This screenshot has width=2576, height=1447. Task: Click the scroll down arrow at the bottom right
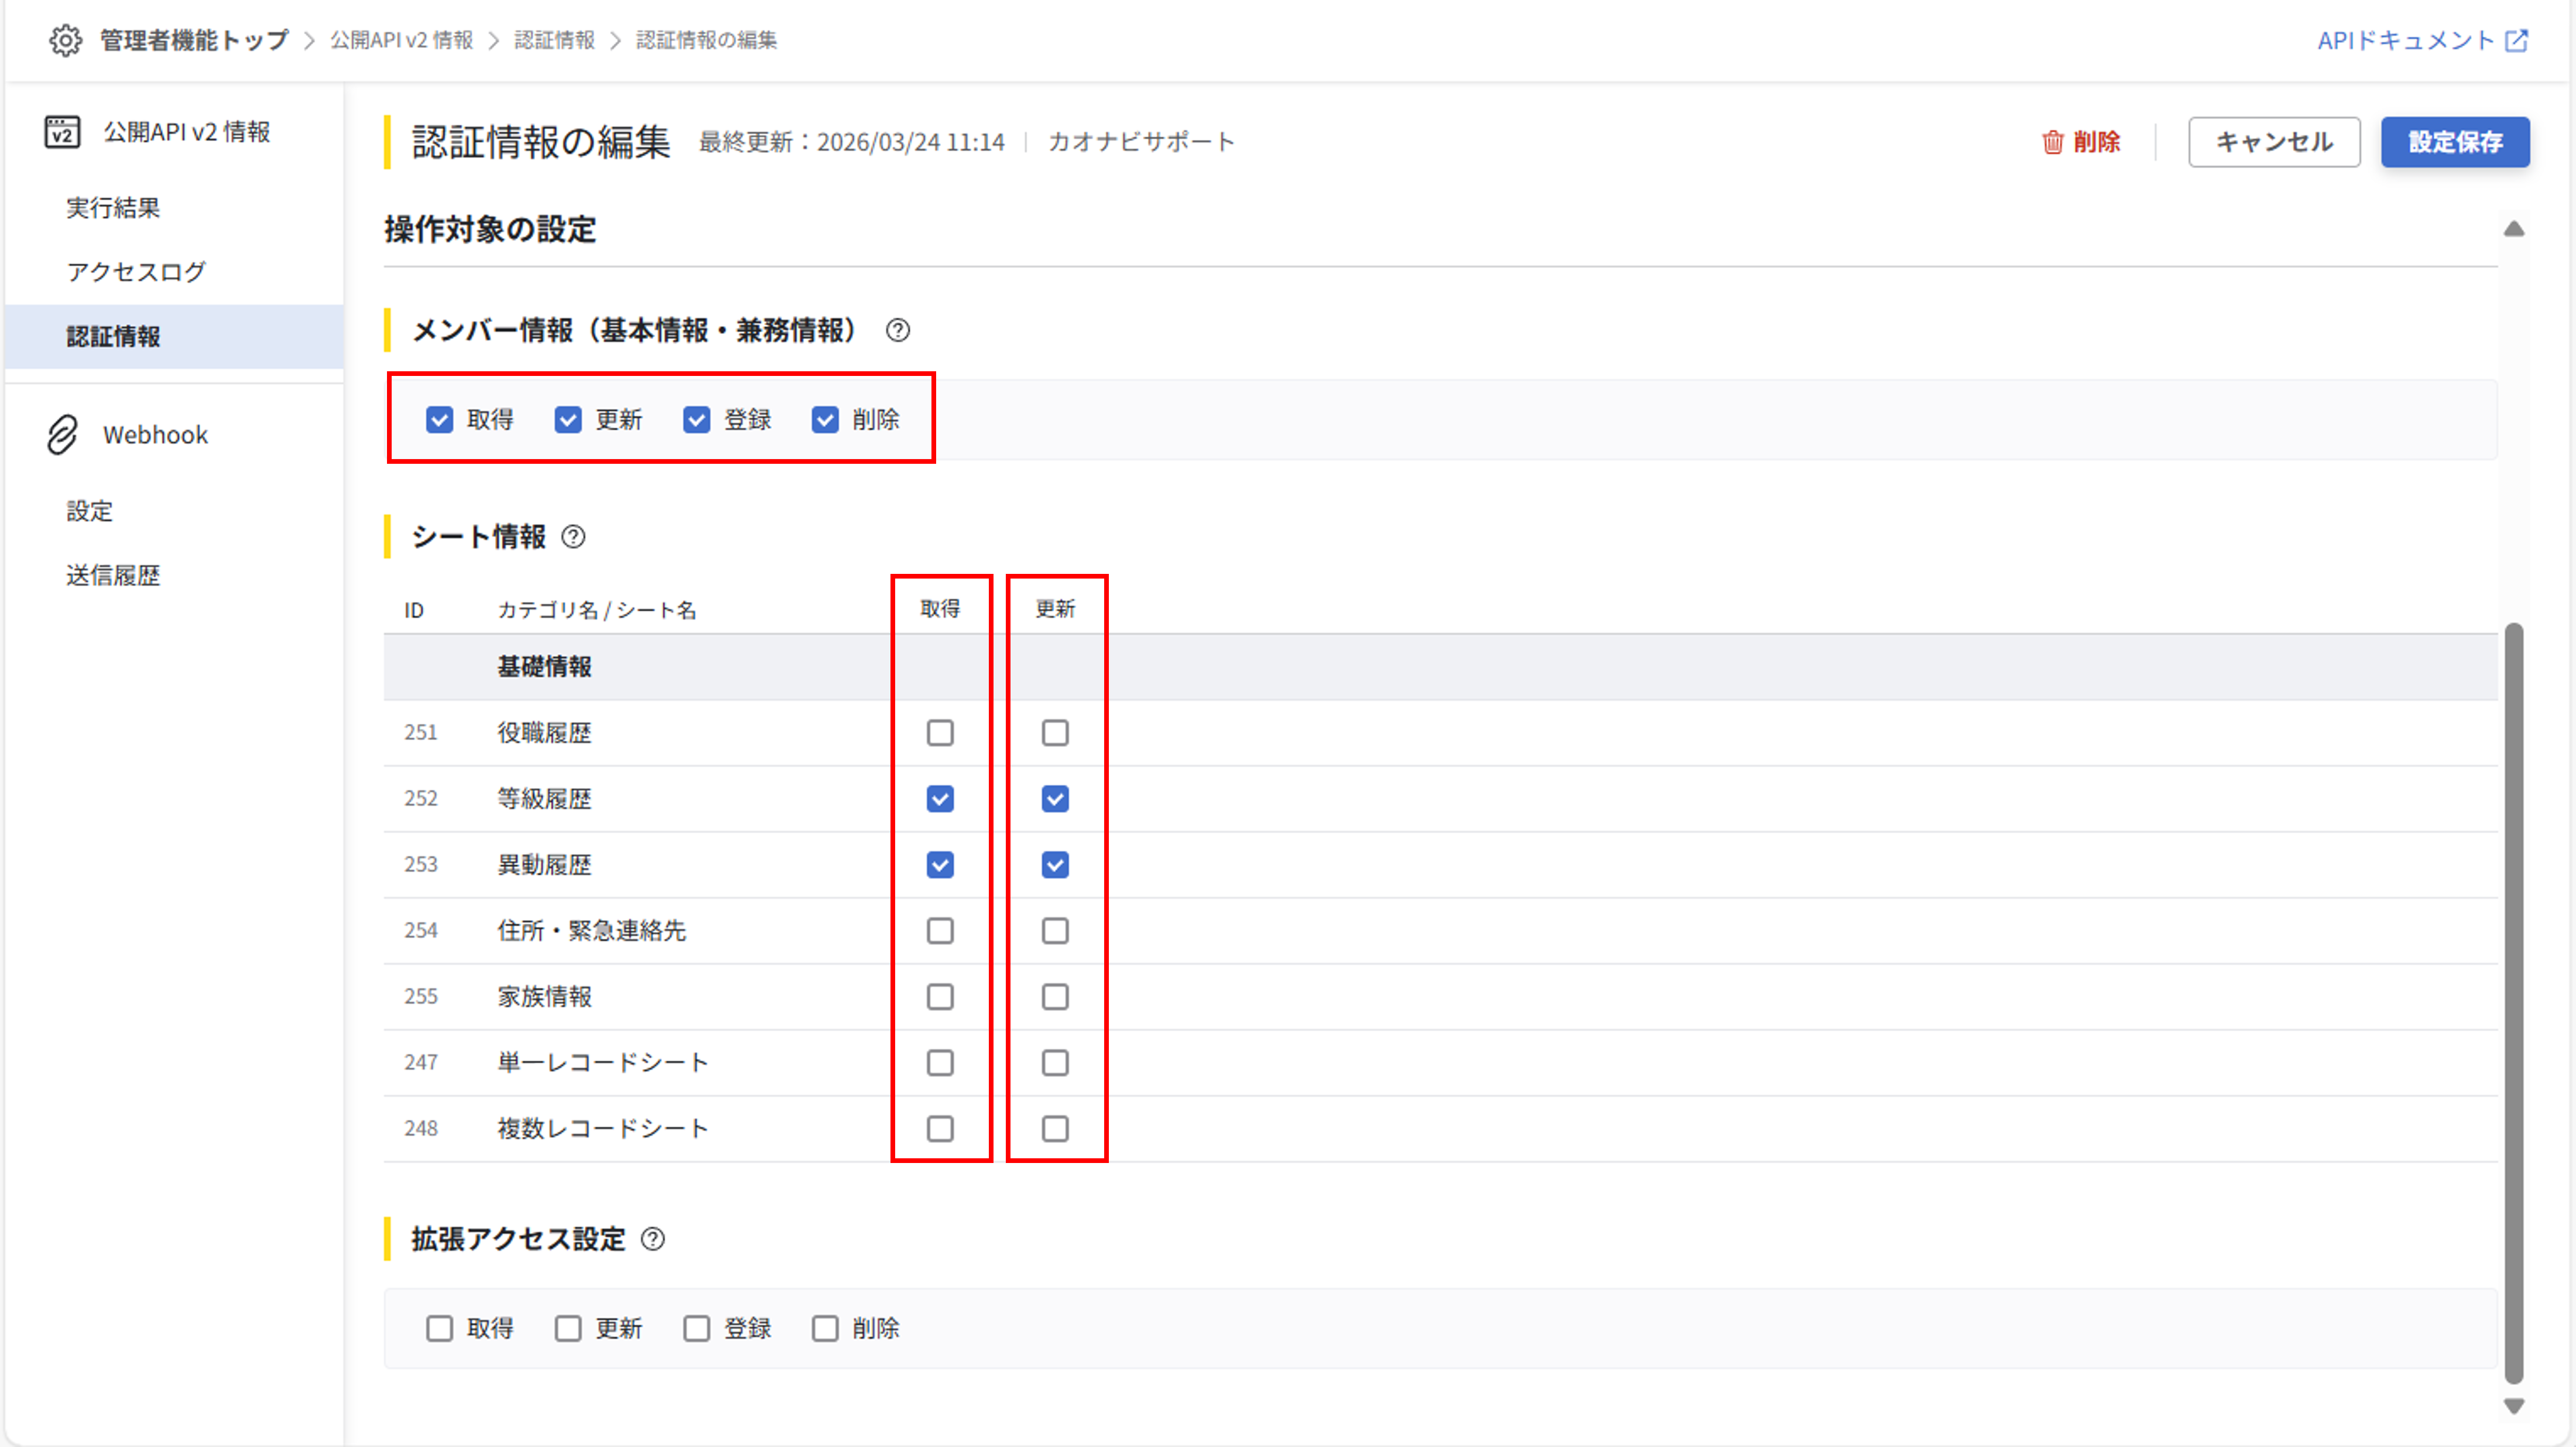click(2513, 1406)
